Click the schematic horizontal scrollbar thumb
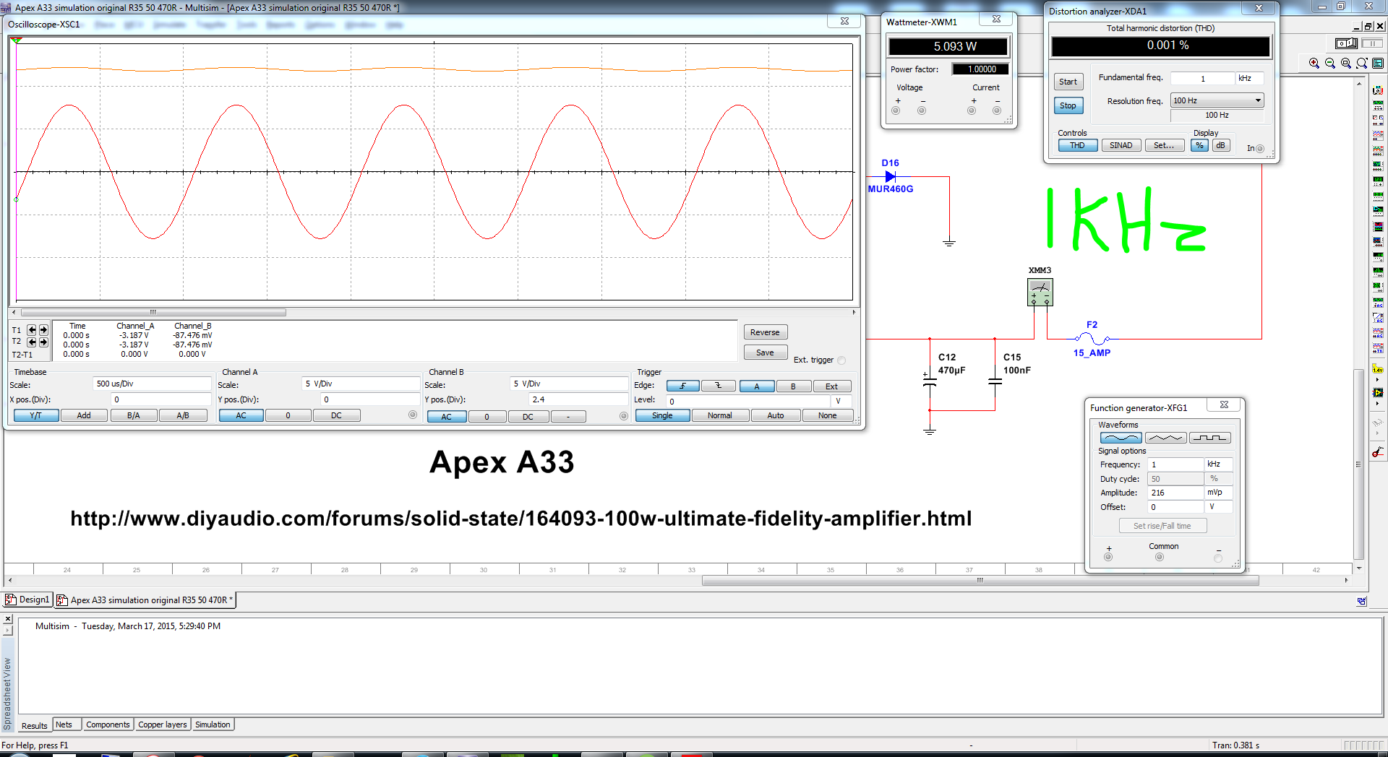 tap(980, 580)
